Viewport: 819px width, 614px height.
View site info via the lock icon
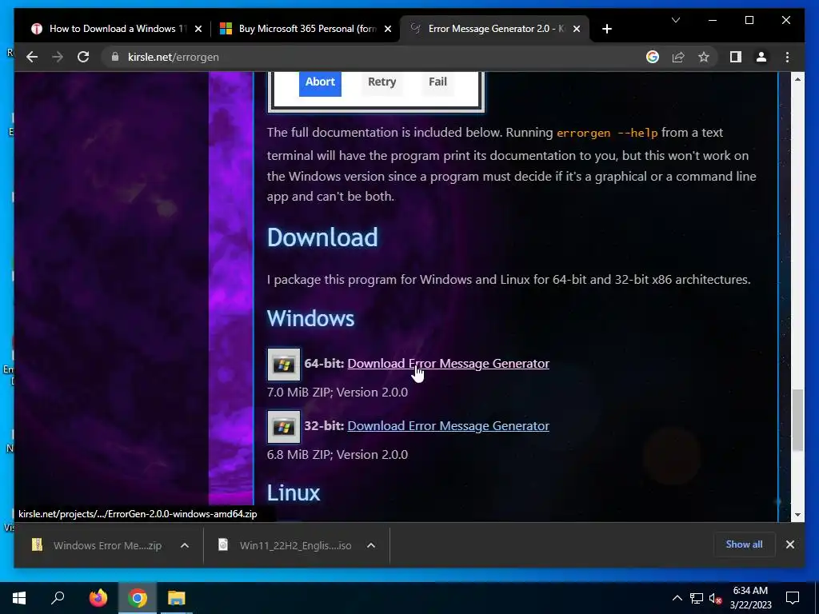[115, 57]
